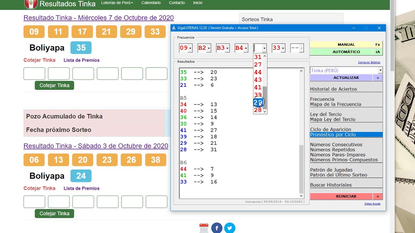The height and width of the screenshot is (233, 415).
Task: Click the Cotejar Tinka button for 3 de Octubre
Action: pyautogui.click(x=54, y=214)
